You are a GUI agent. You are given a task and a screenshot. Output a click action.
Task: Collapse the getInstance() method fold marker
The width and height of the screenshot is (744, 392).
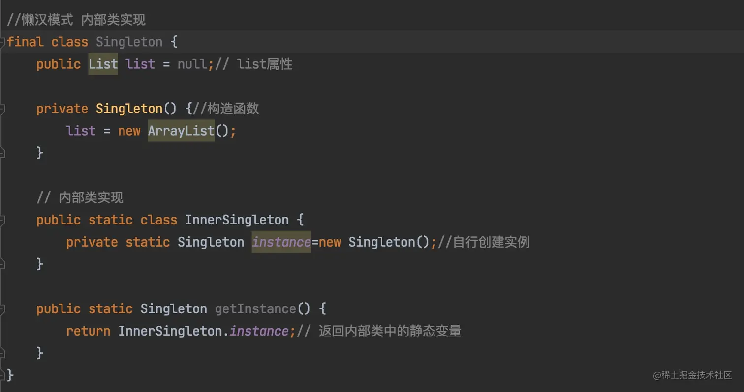coord(2,309)
